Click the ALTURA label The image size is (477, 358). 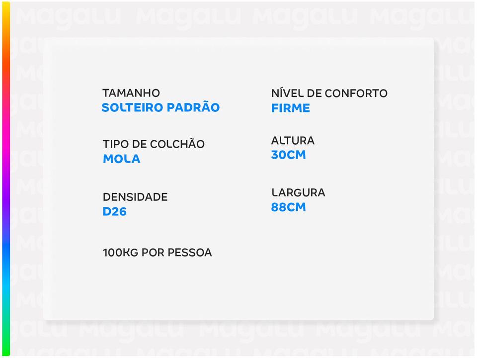click(293, 141)
